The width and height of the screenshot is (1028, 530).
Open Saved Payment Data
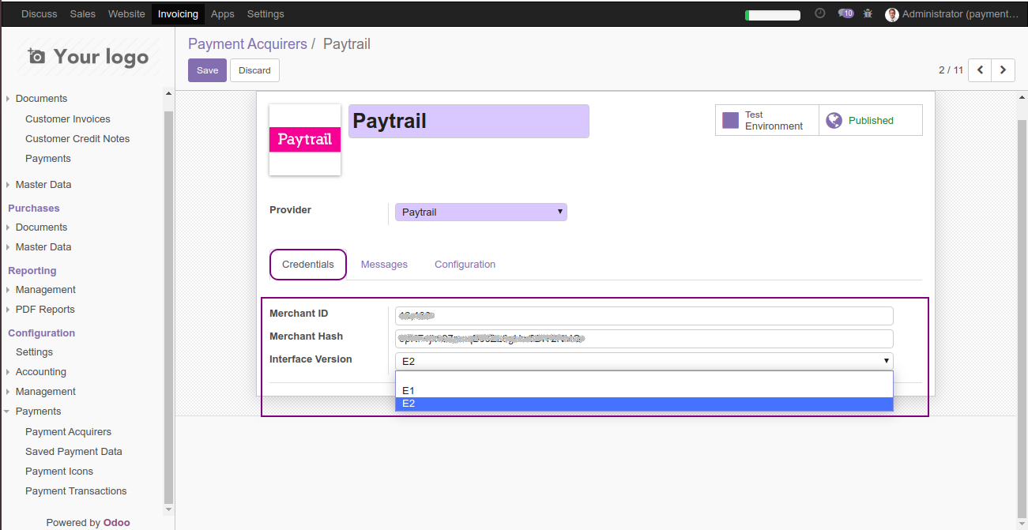pyautogui.click(x=73, y=452)
